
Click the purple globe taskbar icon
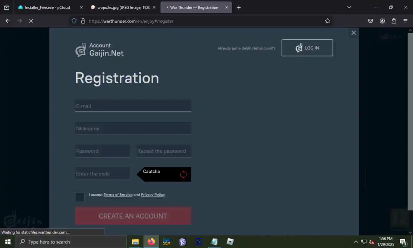tap(182, 242)
